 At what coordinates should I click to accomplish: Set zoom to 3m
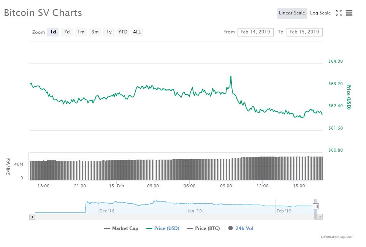coord(95,32)
